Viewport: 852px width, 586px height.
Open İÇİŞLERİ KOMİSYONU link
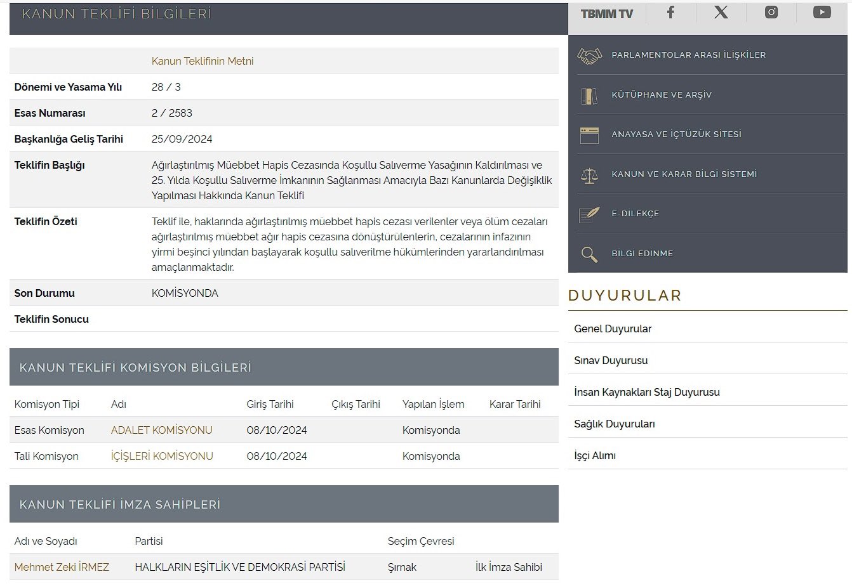pyautogui.click(x=162, y=456)
